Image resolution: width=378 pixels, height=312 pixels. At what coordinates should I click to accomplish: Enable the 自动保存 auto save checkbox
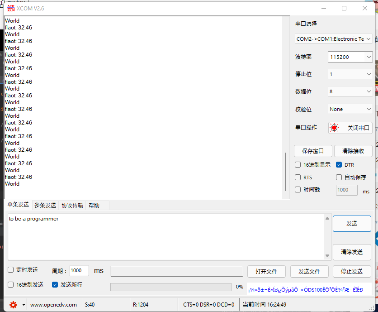tap(339, 177)
